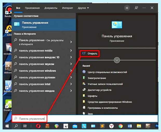
Task: Select the Интернет tab
Action: click(x=68, y=8)
